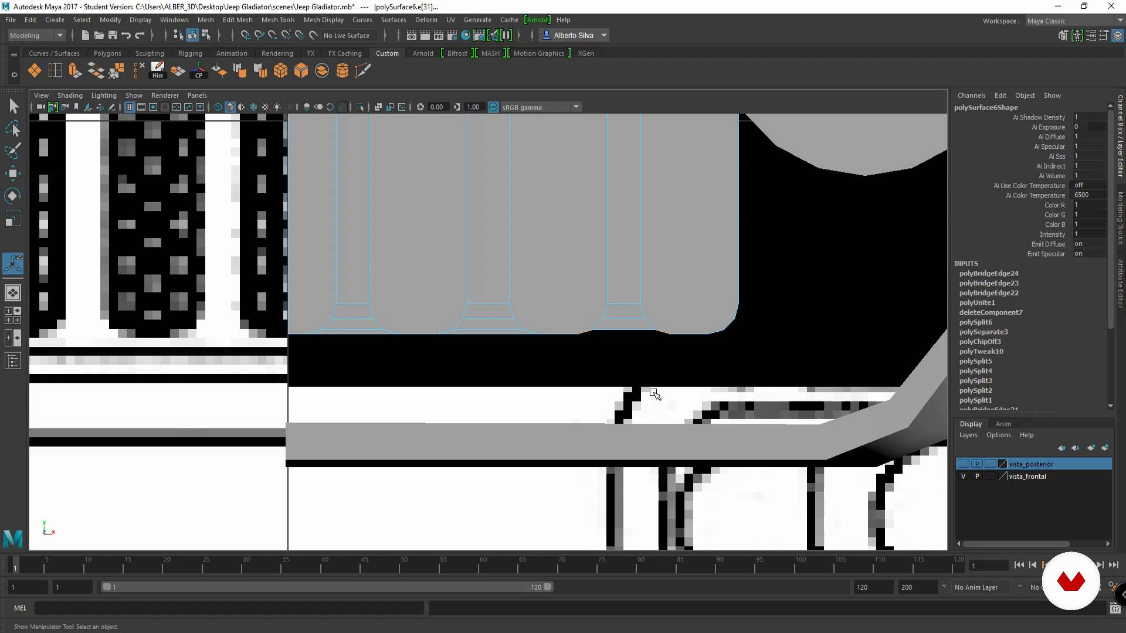Toggle viewport grid display icon
Image resolution: width=1126 pixels, height=633 pixels.
(x=130, y=107)
